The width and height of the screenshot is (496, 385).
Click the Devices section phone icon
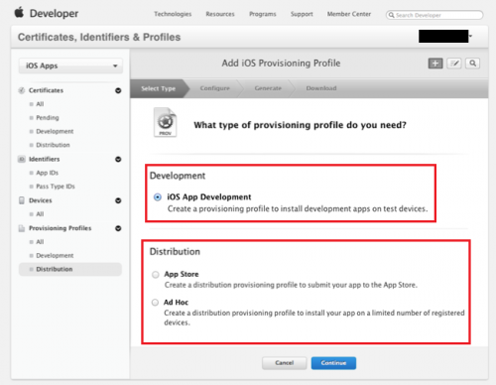tap(22, 200)
